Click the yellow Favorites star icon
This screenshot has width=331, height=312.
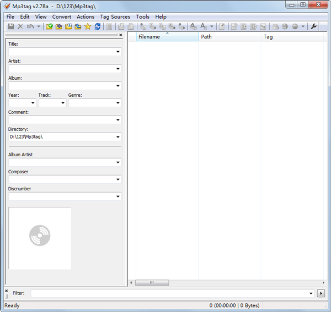click(88, 26)
